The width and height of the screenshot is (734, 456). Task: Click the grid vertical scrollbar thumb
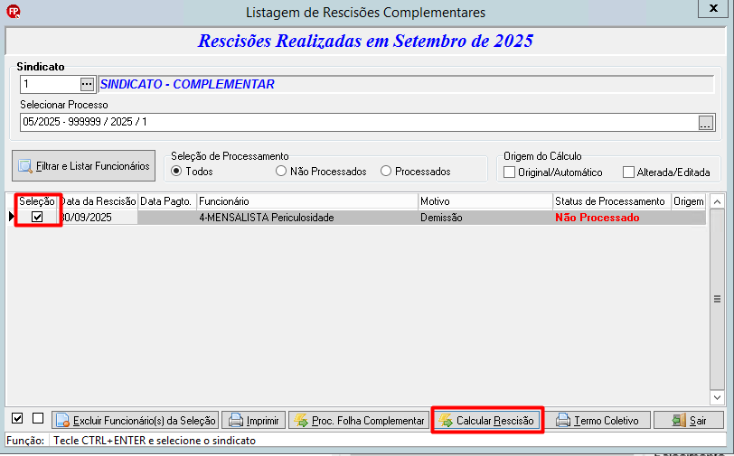tap(717, 299)
